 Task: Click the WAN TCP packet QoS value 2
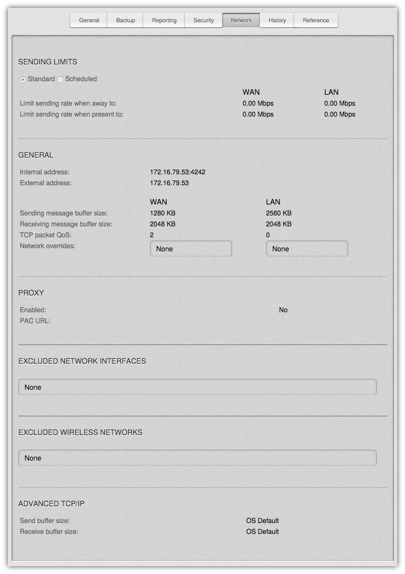(x=151, y=235)
